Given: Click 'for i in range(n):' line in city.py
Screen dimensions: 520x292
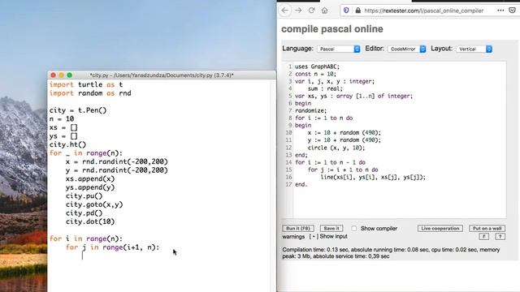Looking at the screenshot, I should [86, 238].
